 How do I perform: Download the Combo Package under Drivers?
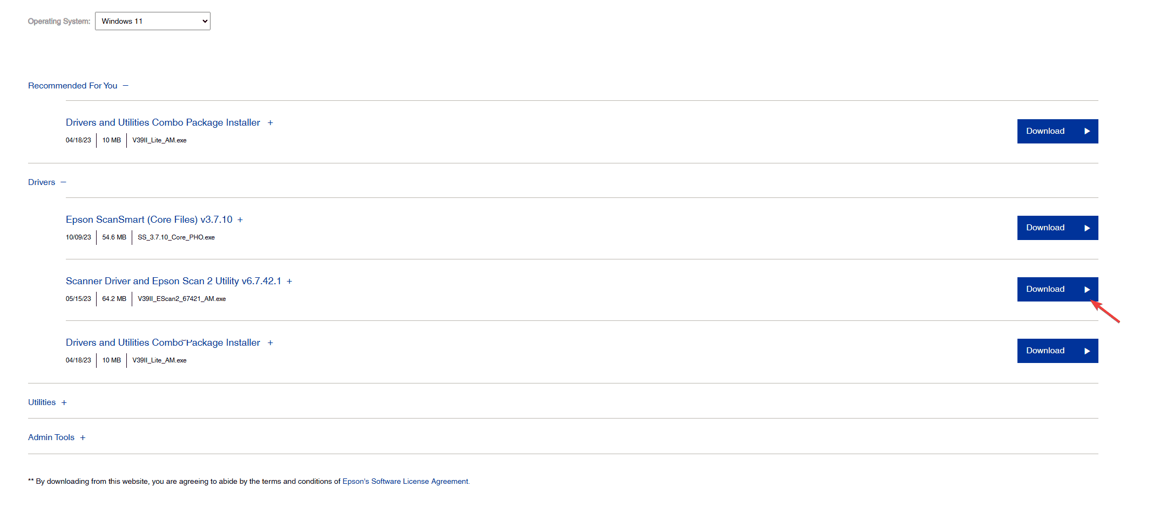(x=1057, y=351)
